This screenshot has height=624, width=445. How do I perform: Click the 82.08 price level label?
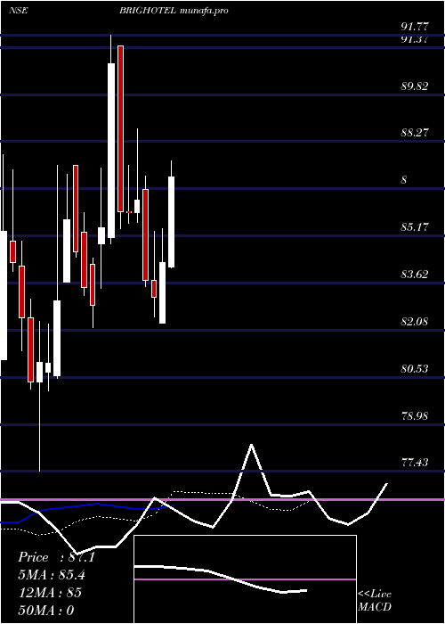pos(415,321)
